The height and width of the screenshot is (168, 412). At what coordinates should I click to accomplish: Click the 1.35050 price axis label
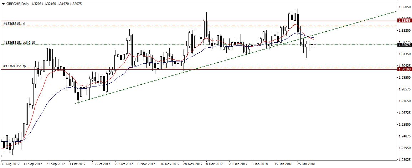(405, 7)
